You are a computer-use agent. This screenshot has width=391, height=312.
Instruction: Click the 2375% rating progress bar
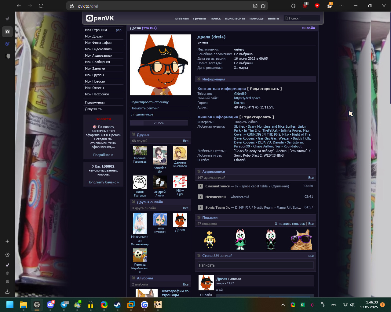click(x=159, y=123)
